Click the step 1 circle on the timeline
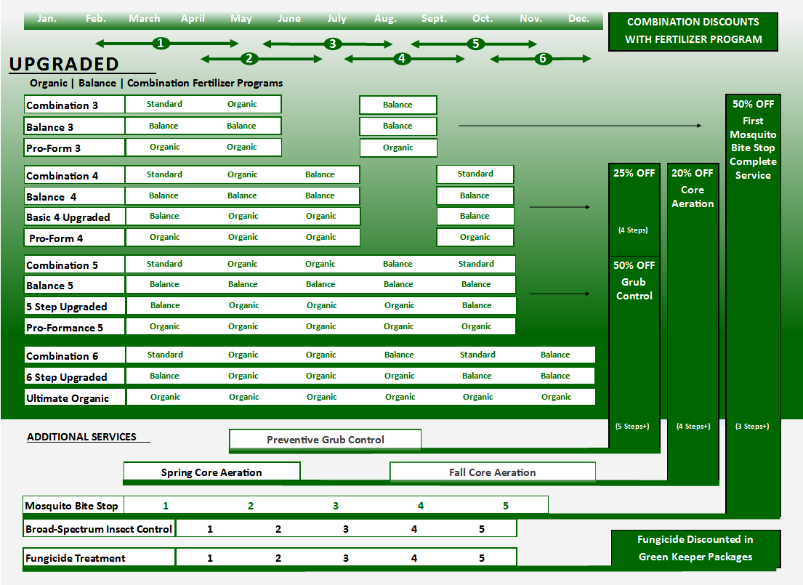The image size is (803, 585). point(161,44)
